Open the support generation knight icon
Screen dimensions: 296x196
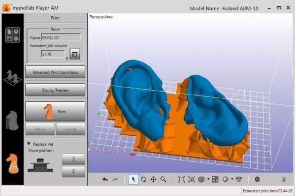click(x=12, y=121)
